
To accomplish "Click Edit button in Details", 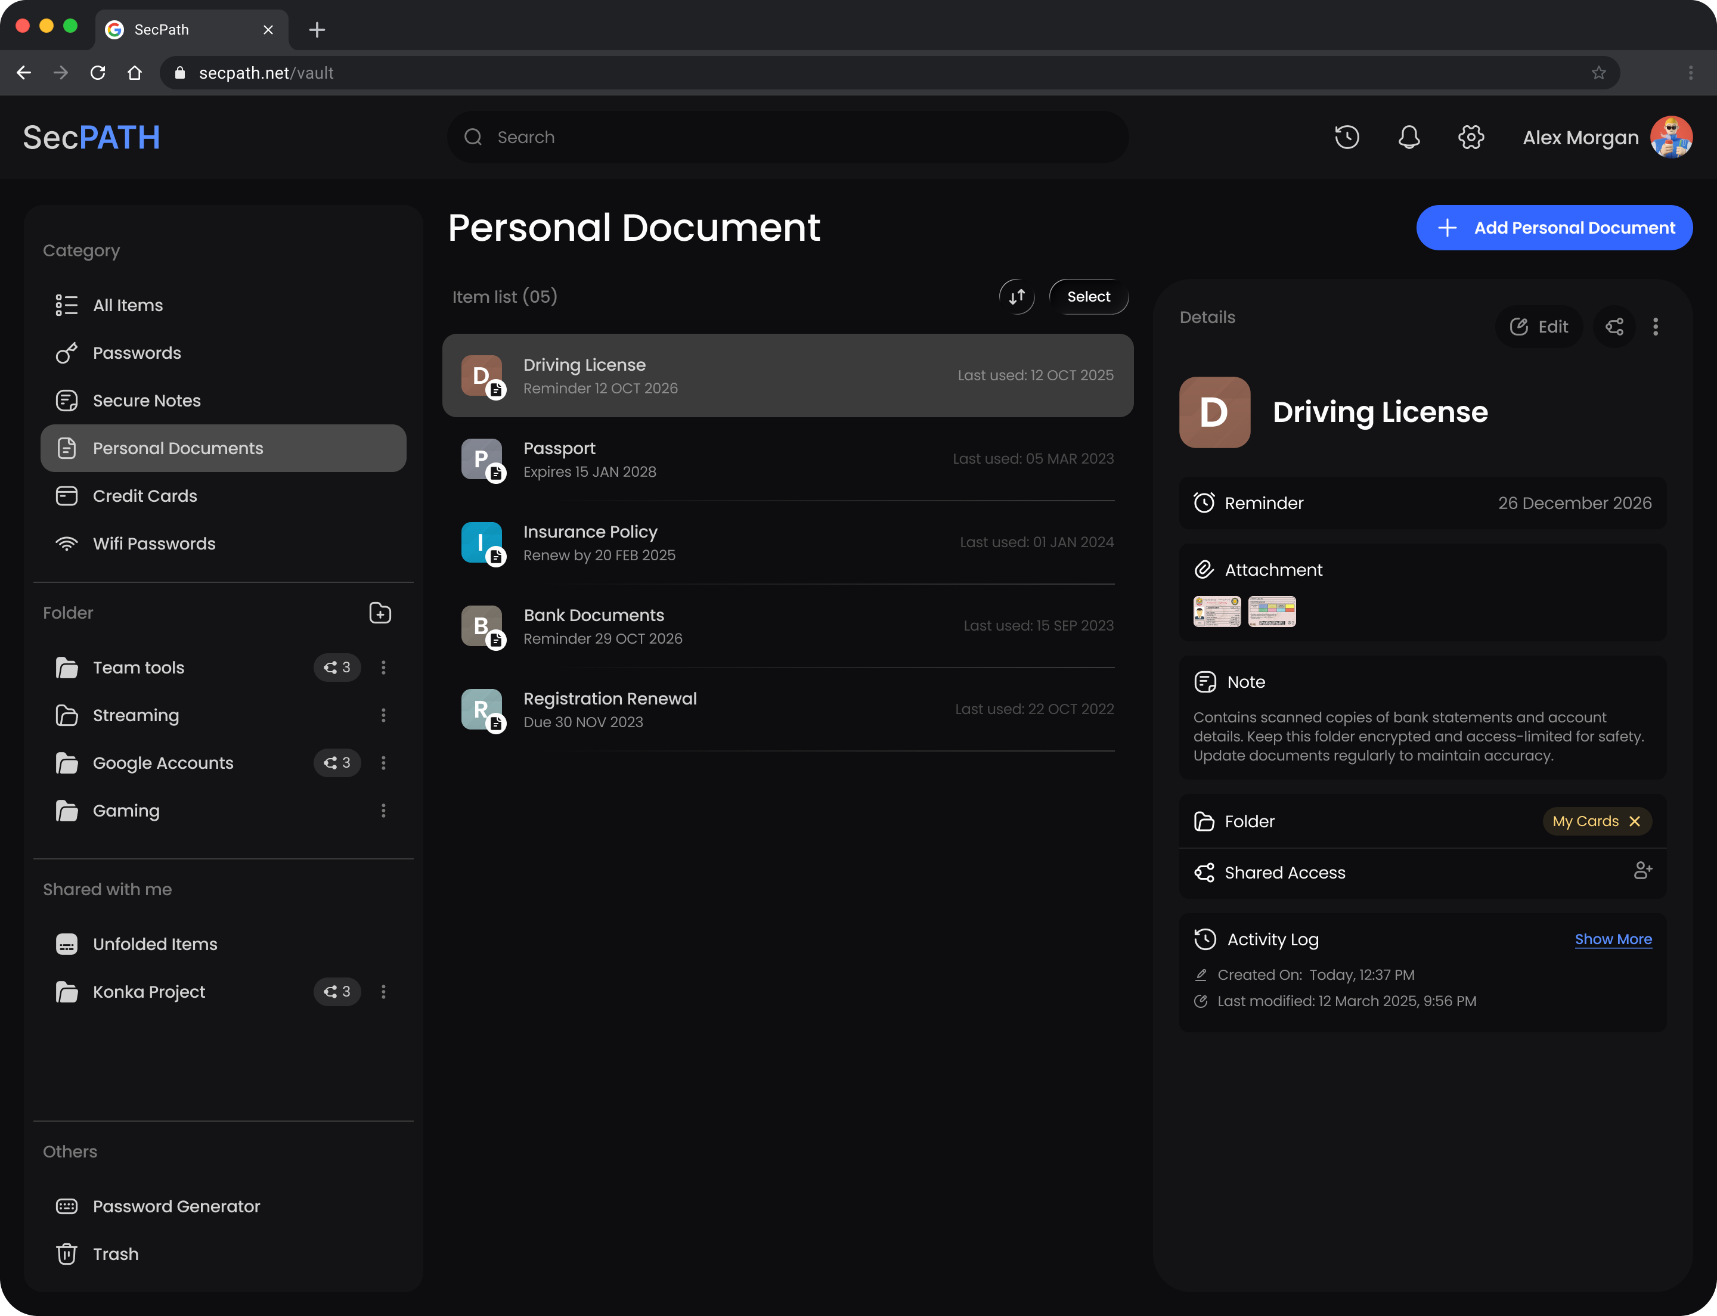I will tap(1538, 327).
